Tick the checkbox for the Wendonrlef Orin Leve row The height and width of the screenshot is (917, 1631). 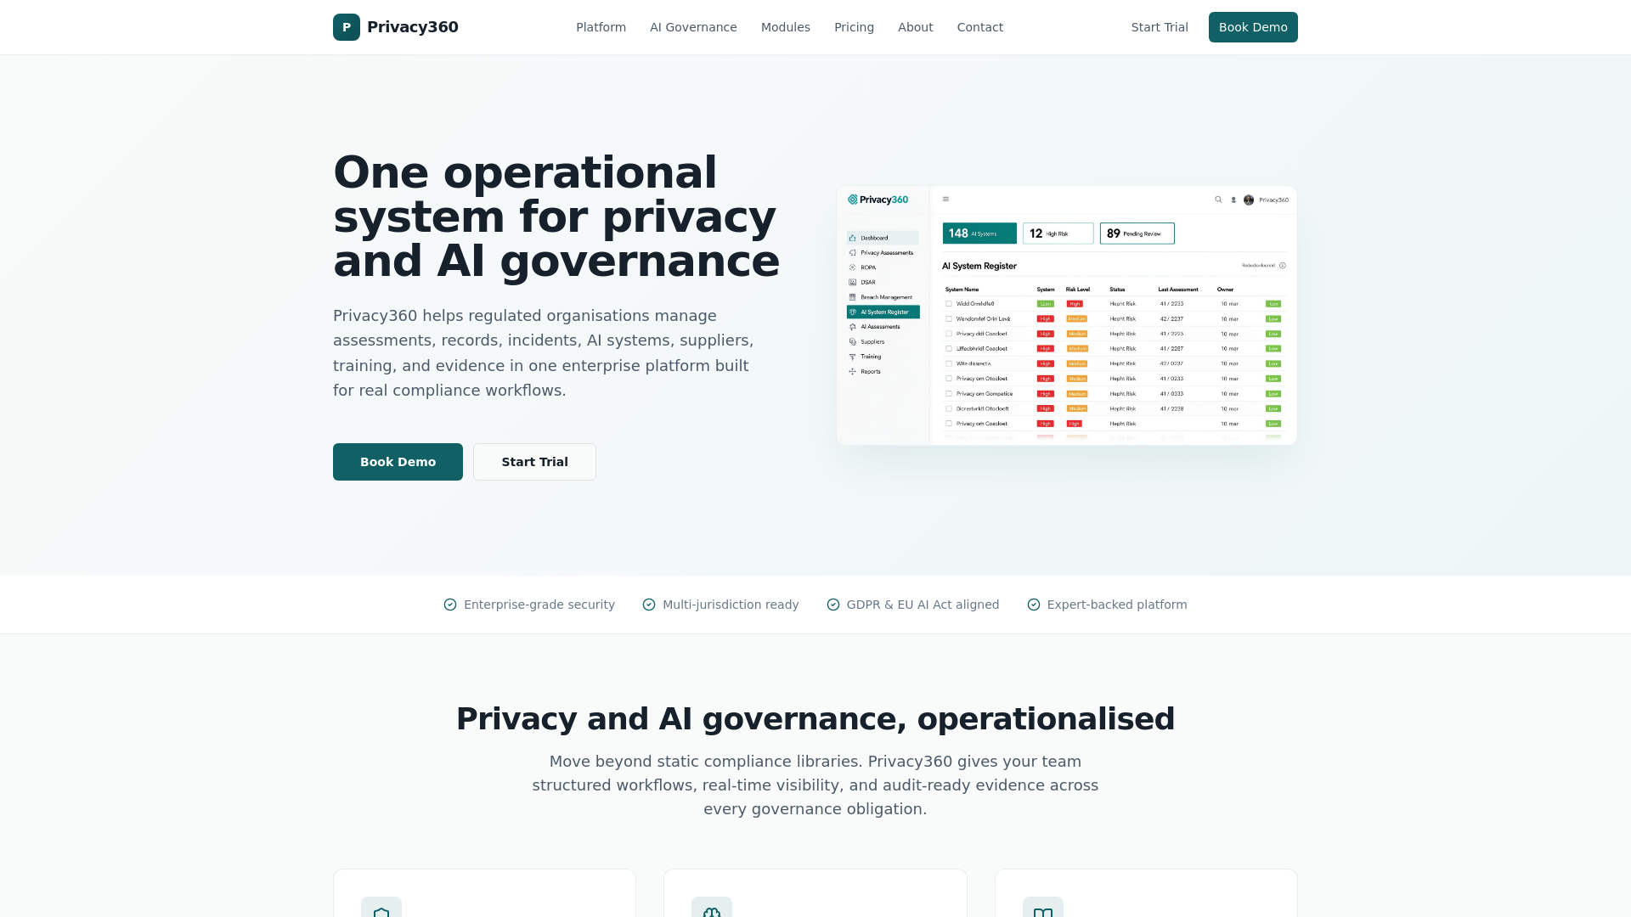[x=949, y=319]
